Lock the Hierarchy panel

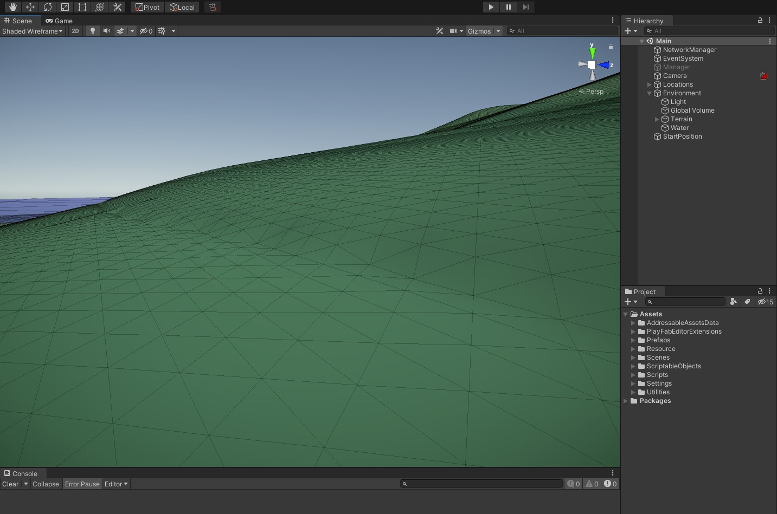tap(760, 20)
